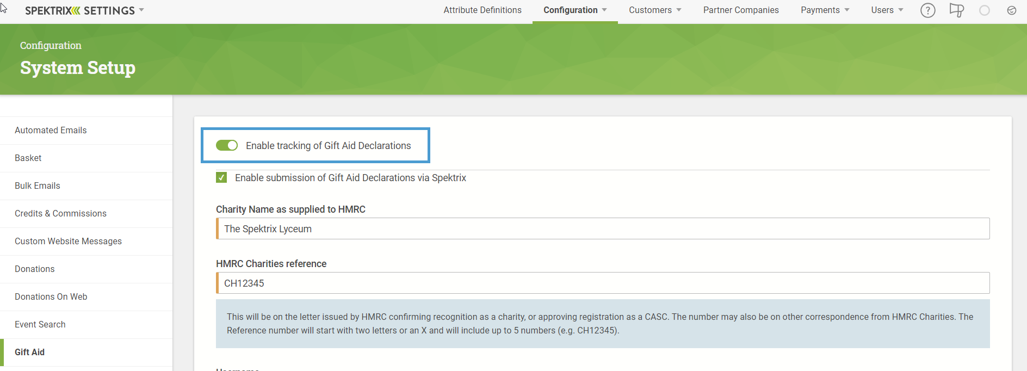Select Credits & Commissions in sidebar
The width and height of the screenshot is (1027, 371).
pos(86,214)
